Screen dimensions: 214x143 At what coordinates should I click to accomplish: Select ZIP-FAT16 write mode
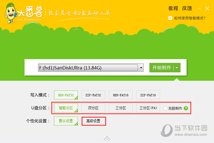click(x=148, y=95)
